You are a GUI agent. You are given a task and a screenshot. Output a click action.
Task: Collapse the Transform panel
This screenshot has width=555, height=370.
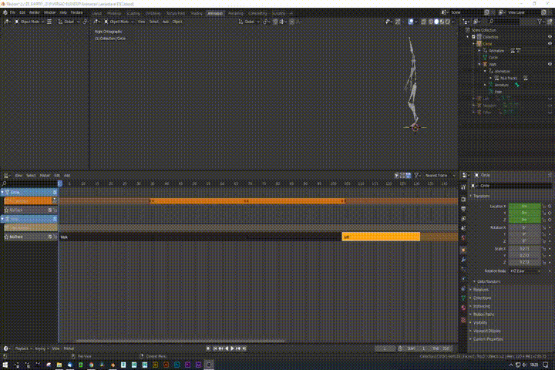[481, 196]
